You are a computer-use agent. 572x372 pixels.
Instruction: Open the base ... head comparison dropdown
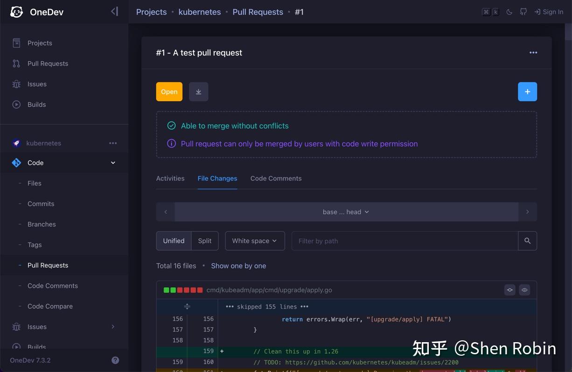click(346, 212)
